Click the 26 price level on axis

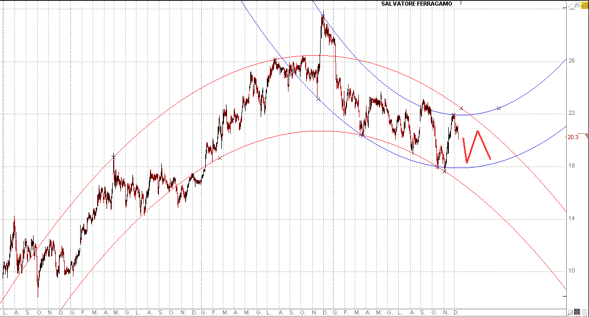pyautogui.click(x=571, y=61)
